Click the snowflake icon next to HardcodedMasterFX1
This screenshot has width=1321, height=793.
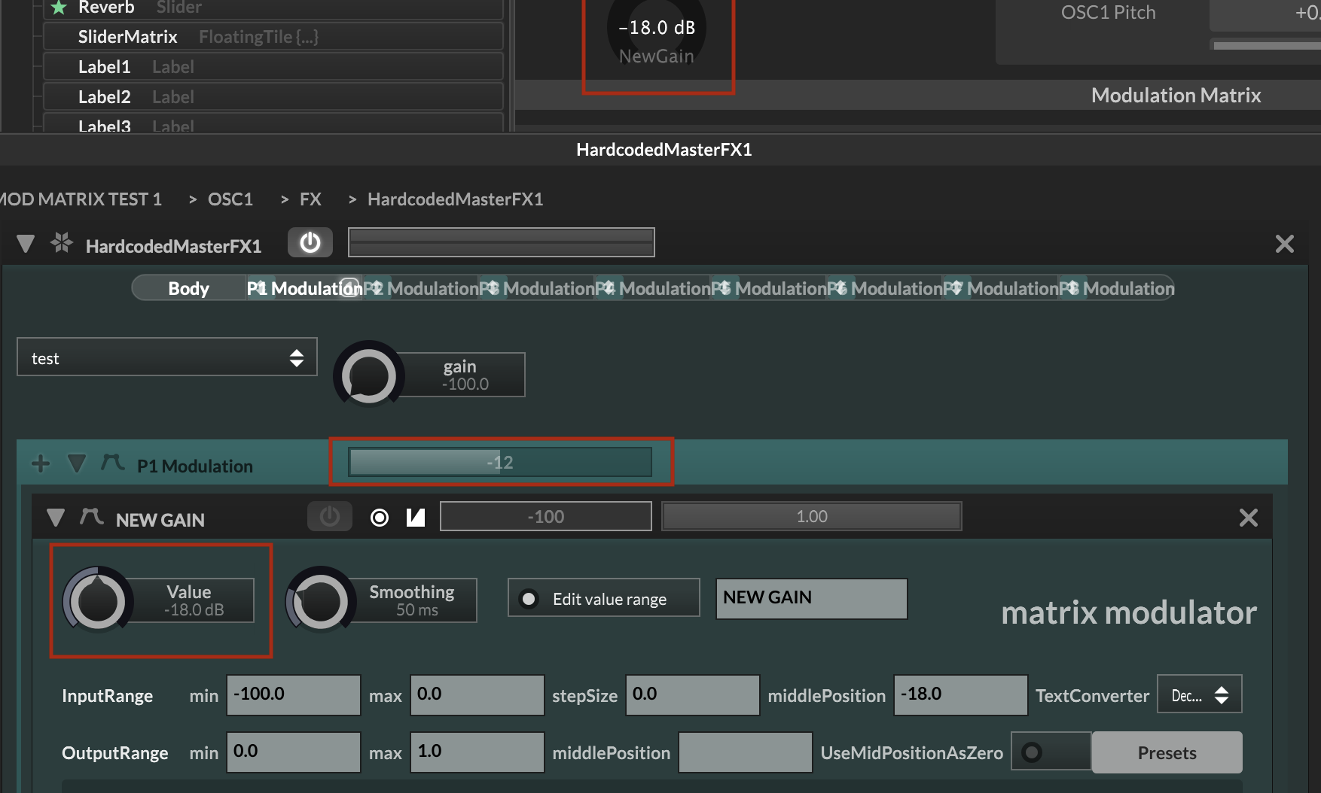tap(62, 242)
